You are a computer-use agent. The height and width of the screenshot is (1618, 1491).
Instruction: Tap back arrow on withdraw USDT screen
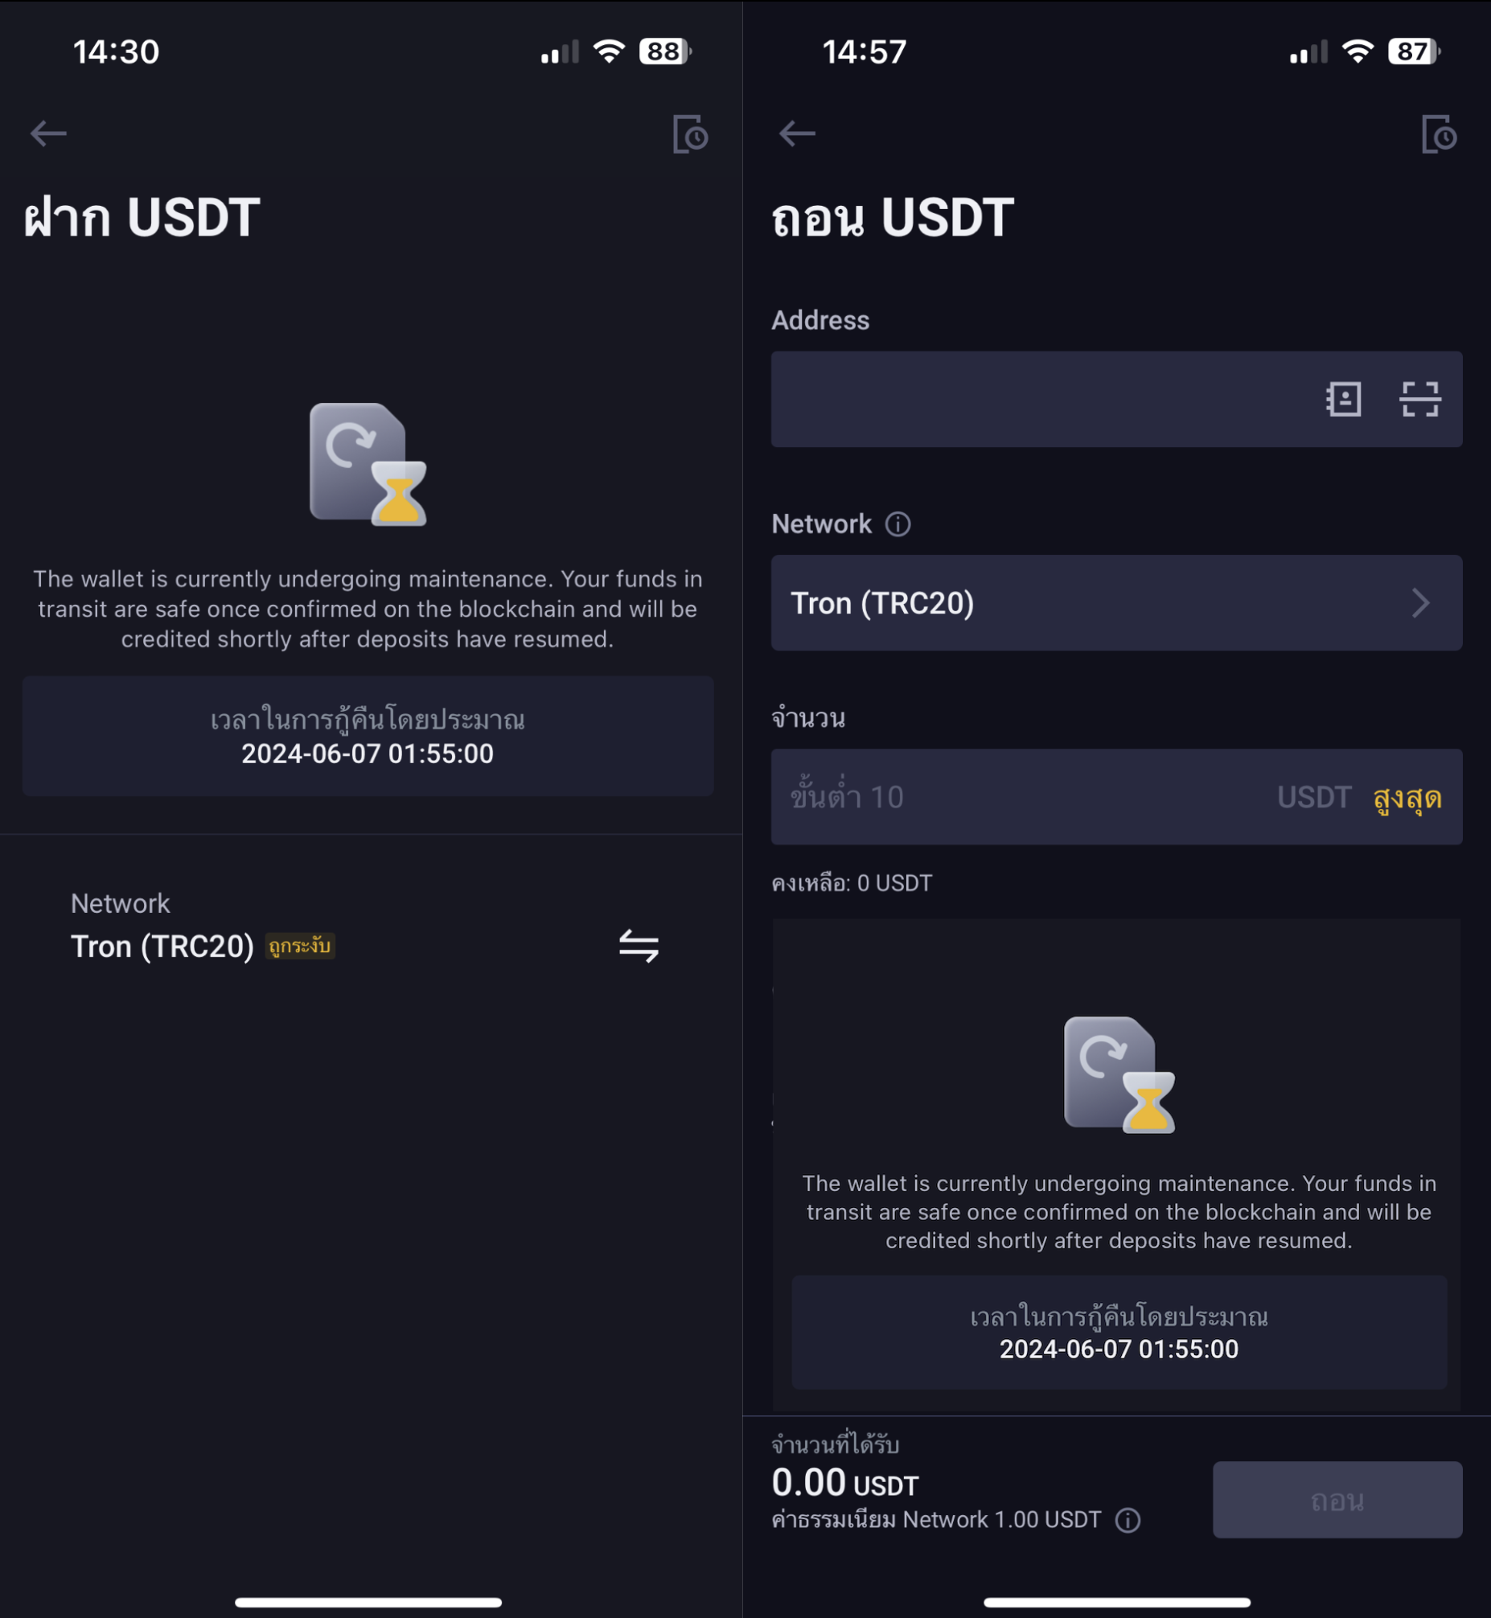click(x=797, y=133)
